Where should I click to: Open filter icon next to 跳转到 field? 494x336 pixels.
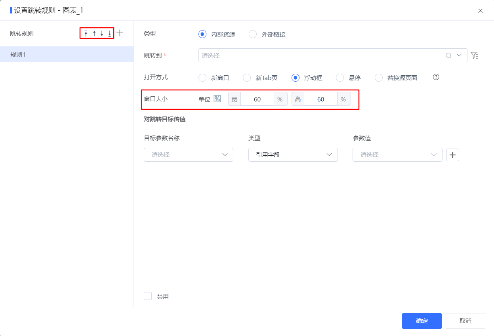(474, 55)
